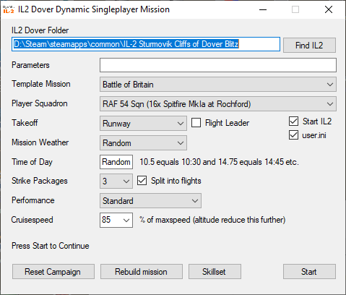Toggle the user.ini checkbox

(293, 135)
